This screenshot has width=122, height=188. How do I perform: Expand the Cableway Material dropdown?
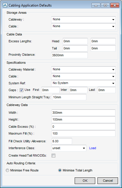[84, 69]
